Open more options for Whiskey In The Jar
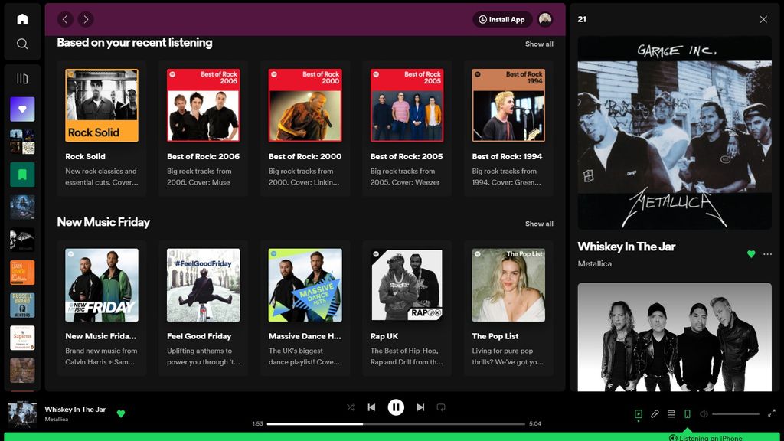This screenshot has height=441, width=784. point(767,253)
